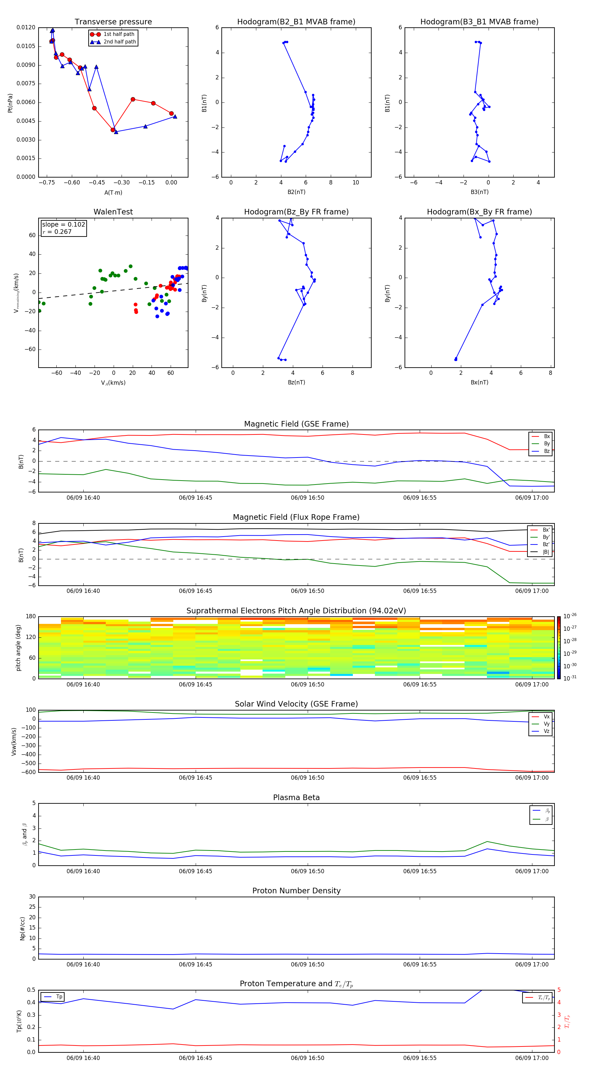Viewport: 593px width, 1087px height.
Task: Click the 'VA(km/s)' x-axis label of WalenTest
Action: tap(113, 383)
